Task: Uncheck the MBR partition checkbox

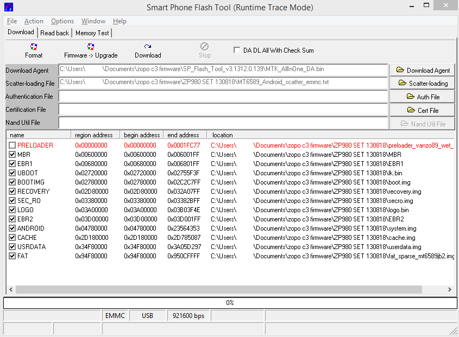Action: click(12, 155)
